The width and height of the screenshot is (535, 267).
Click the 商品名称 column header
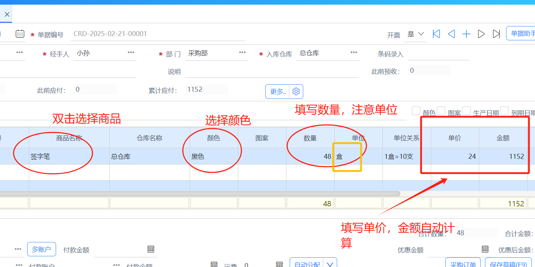[x=69, y=138]
